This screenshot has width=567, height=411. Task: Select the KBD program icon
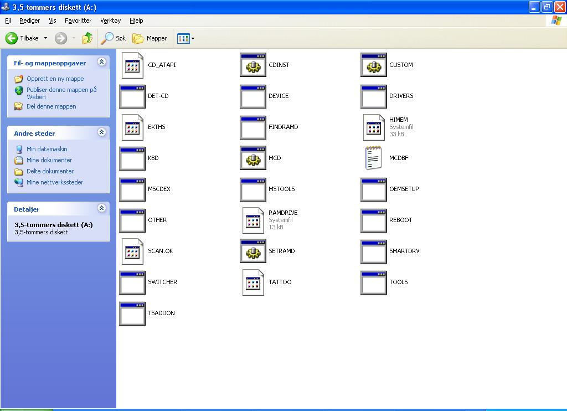(x=132, y=158)
